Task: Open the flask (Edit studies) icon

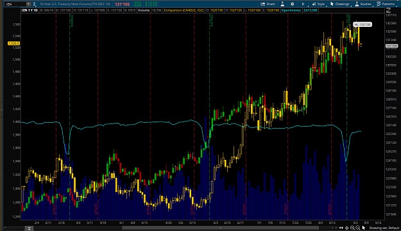Action: click(282, 4)
